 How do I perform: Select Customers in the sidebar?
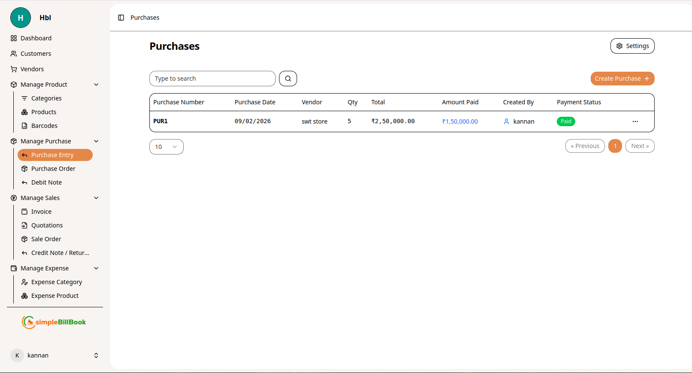click(36, 54)
